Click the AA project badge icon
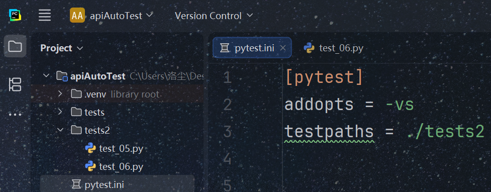Image resolution: width=491 pixels, height=192 pixels. coord(77,16)
